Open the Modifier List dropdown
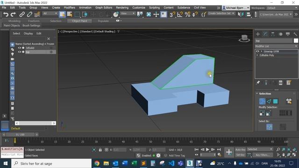 click(x=276, y=46)
